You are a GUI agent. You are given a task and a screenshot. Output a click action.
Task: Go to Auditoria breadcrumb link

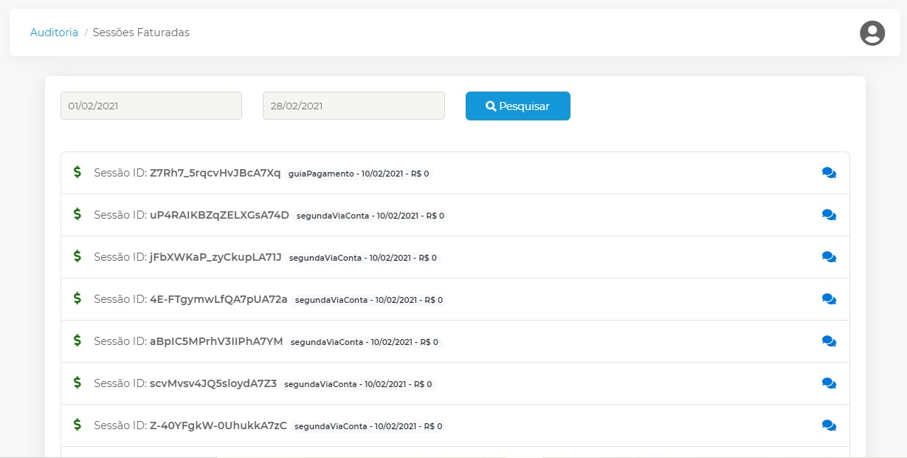click(54, 33)
